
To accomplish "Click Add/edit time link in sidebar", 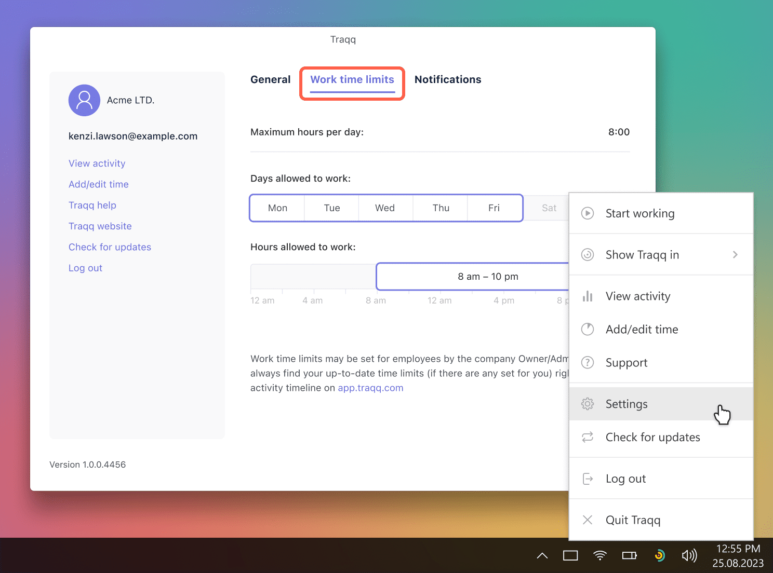I will pyautogui.click(x=99, y=184).
